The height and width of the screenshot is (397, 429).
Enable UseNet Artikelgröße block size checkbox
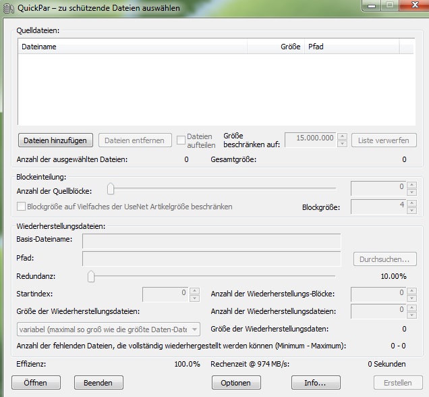[x=21, y=207]
